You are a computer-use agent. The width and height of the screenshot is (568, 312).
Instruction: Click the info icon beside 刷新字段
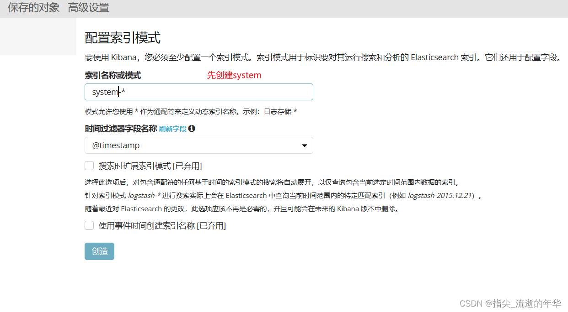(x=192, y=129)
